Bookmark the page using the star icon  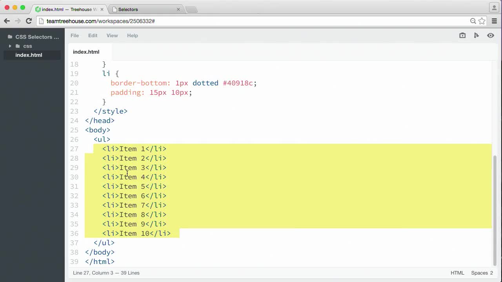482,21
